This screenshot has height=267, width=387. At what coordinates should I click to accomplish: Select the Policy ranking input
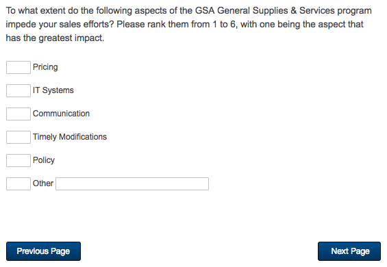pyautogui.click(x=18, y=160)
